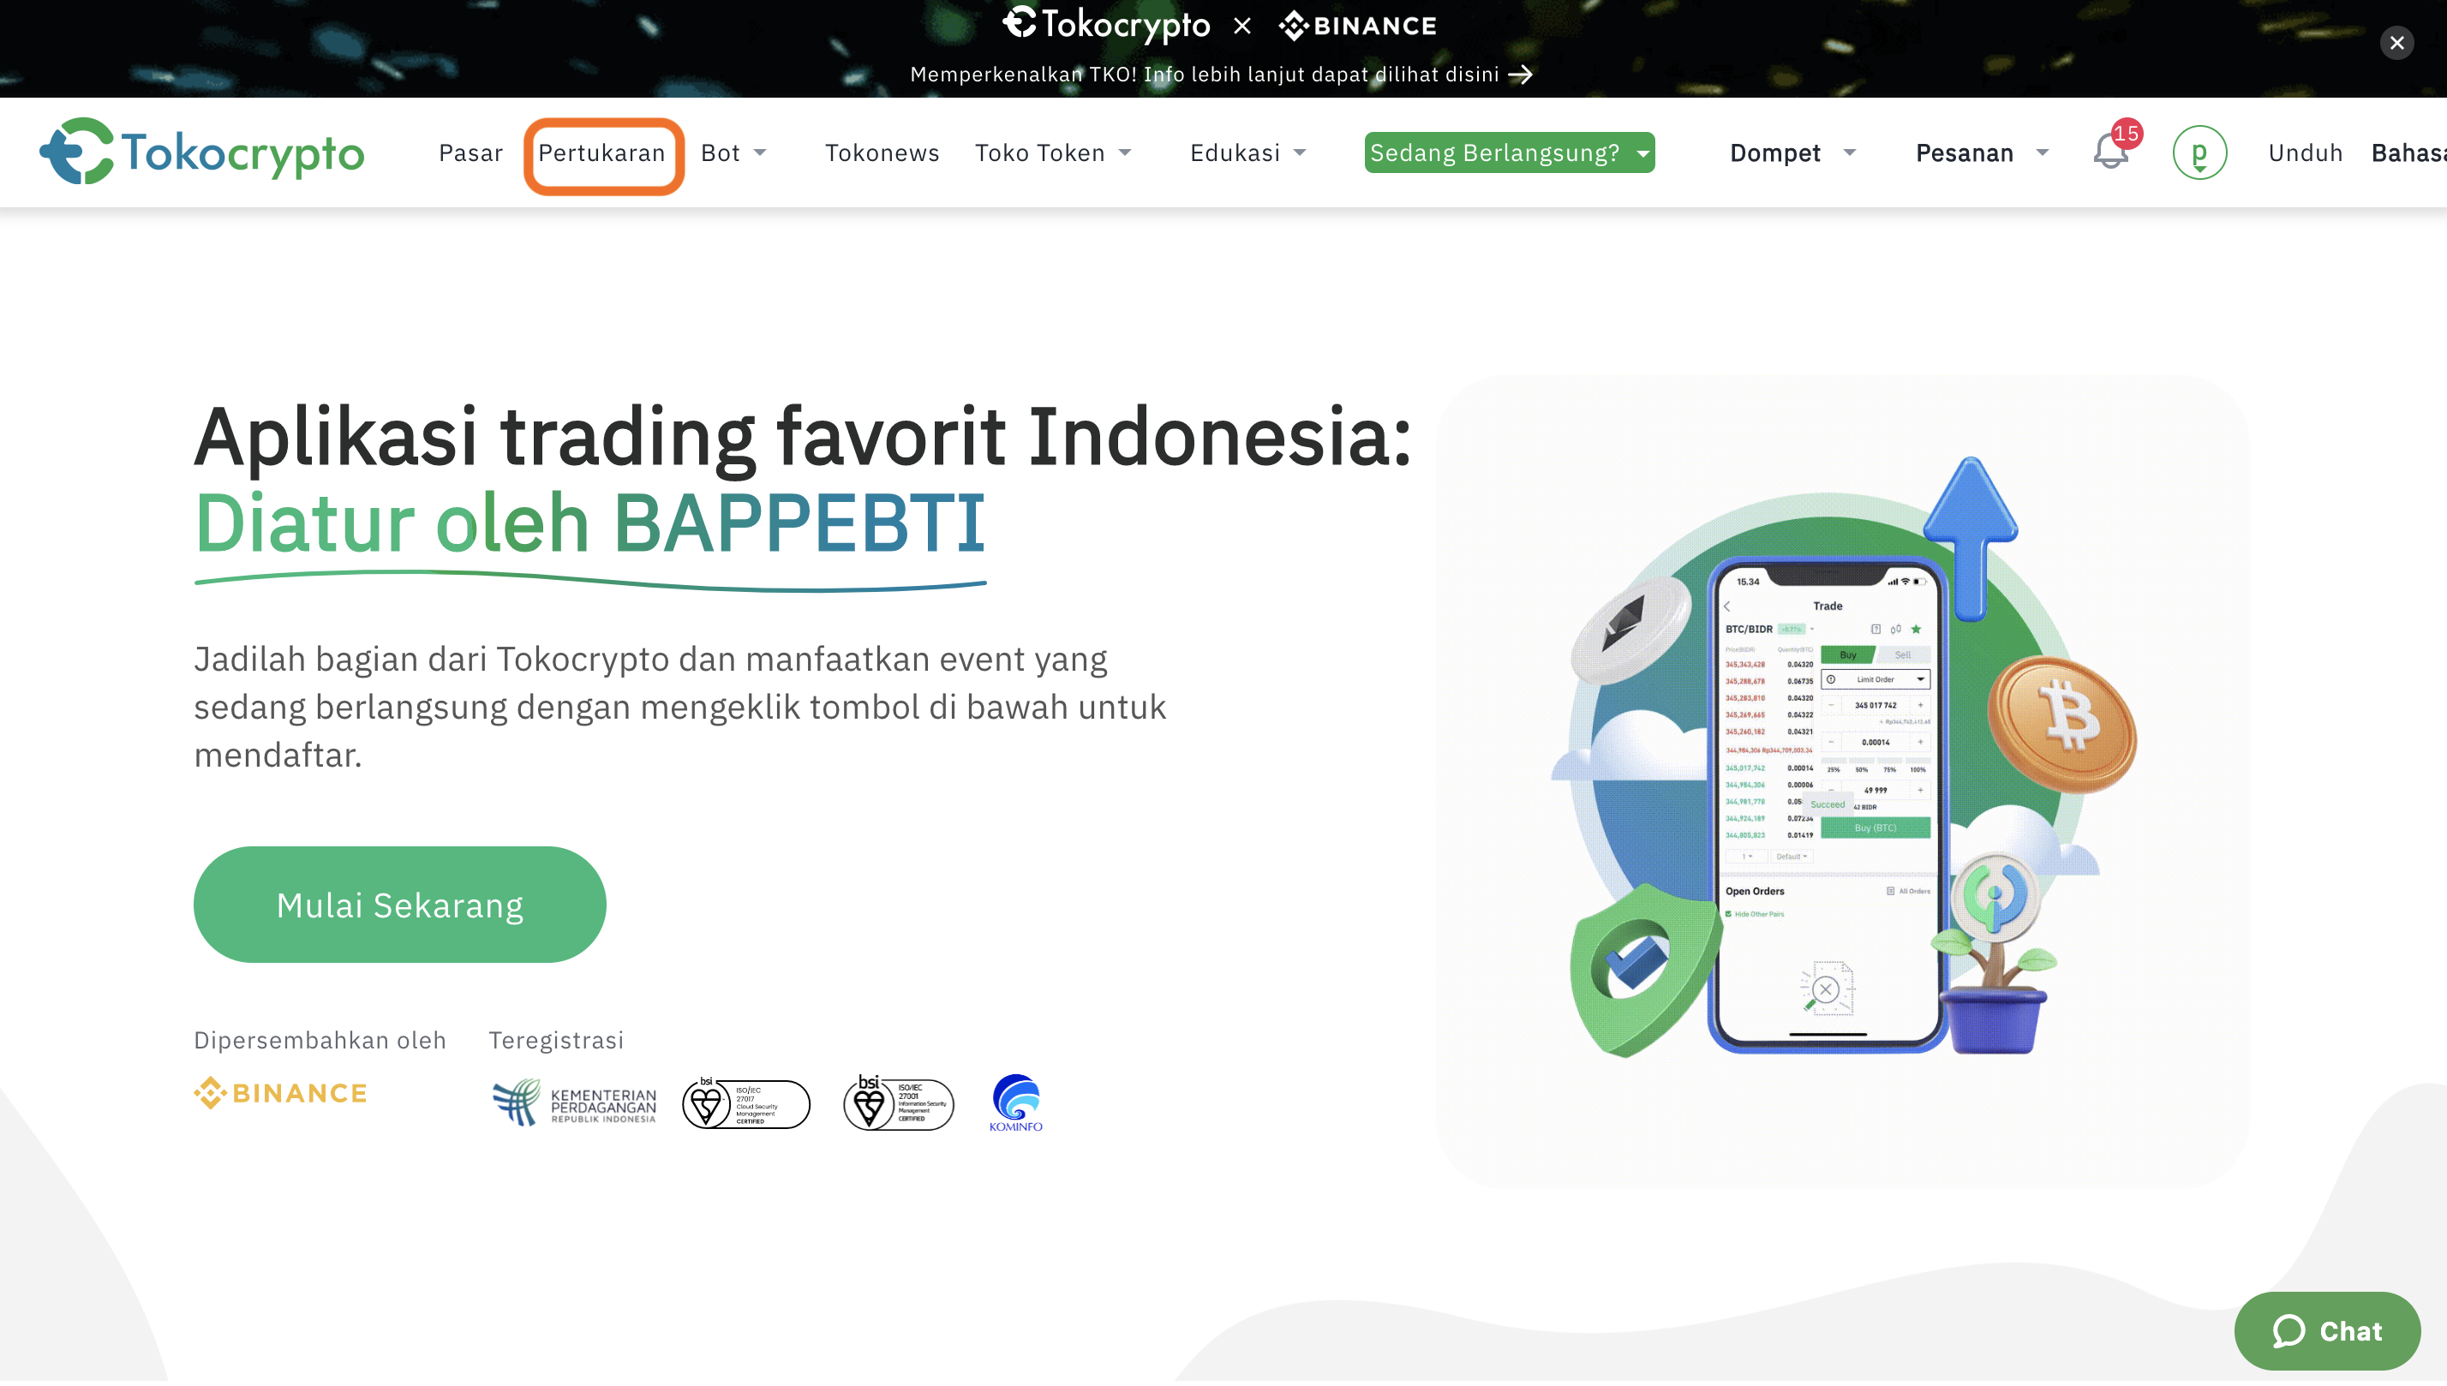
Task: Select the Pertukaran navigation tab
Action: point(603,152)
